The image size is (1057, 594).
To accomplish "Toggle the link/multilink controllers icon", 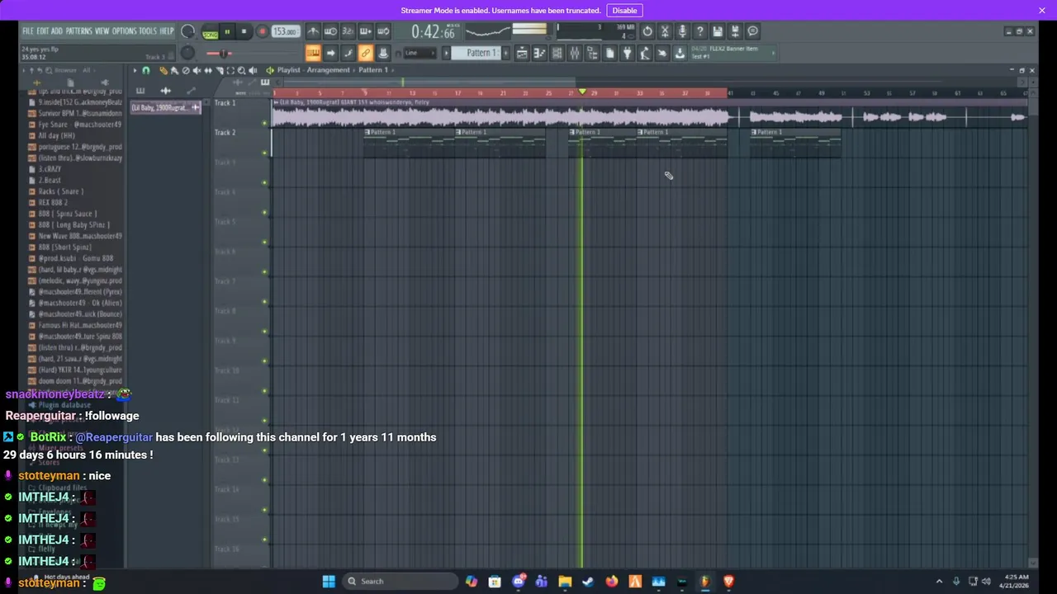I will point(365,53).
